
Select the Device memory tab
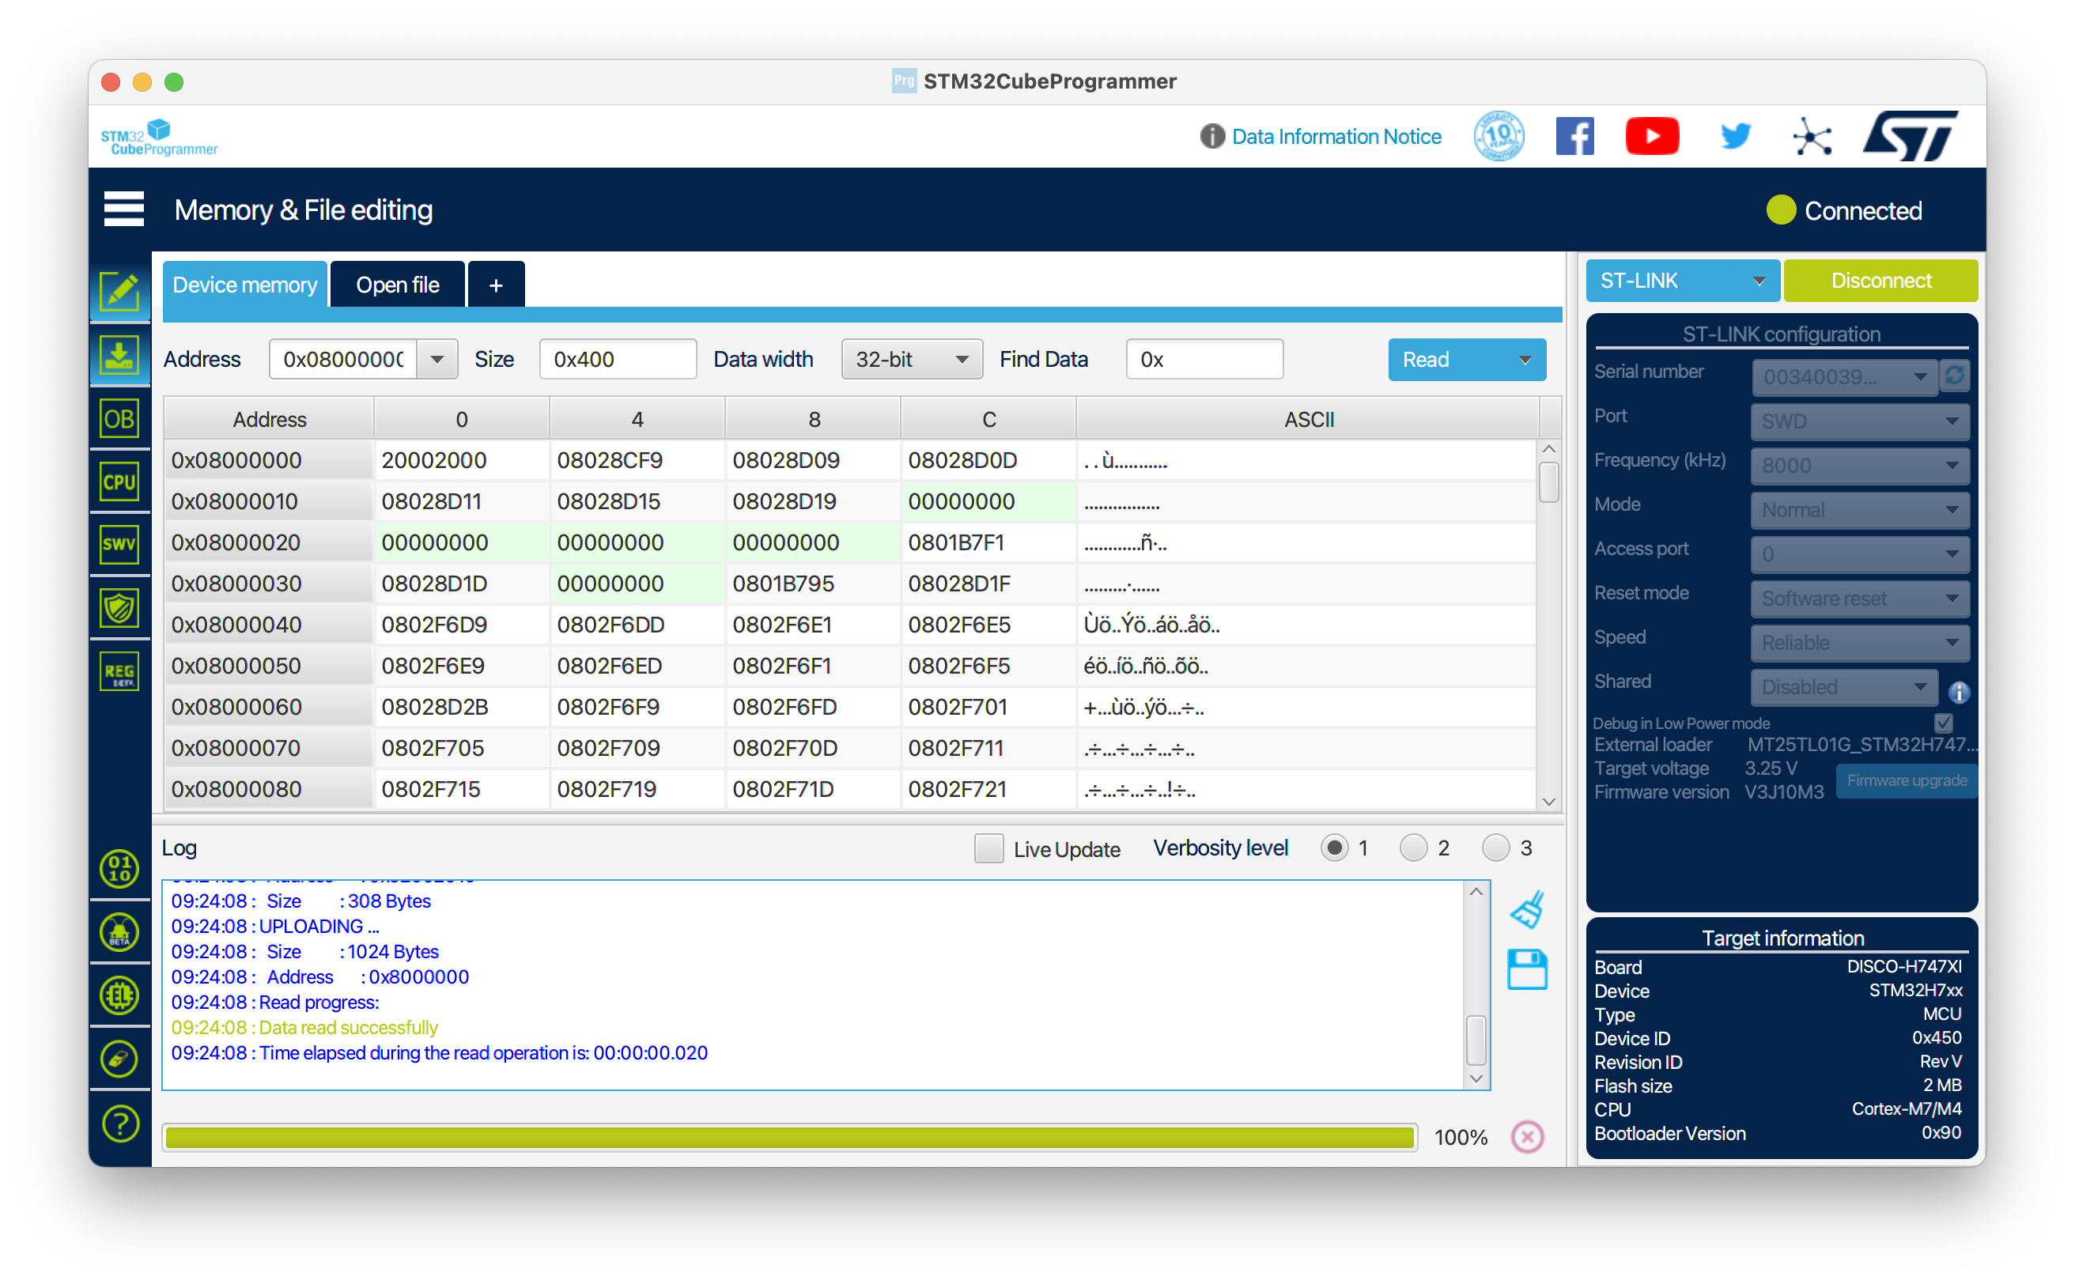[x=244, y=284]
